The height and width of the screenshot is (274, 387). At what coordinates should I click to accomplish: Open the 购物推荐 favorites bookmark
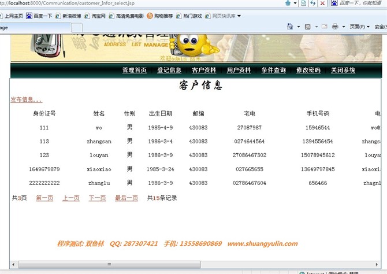tap(159, 16)
